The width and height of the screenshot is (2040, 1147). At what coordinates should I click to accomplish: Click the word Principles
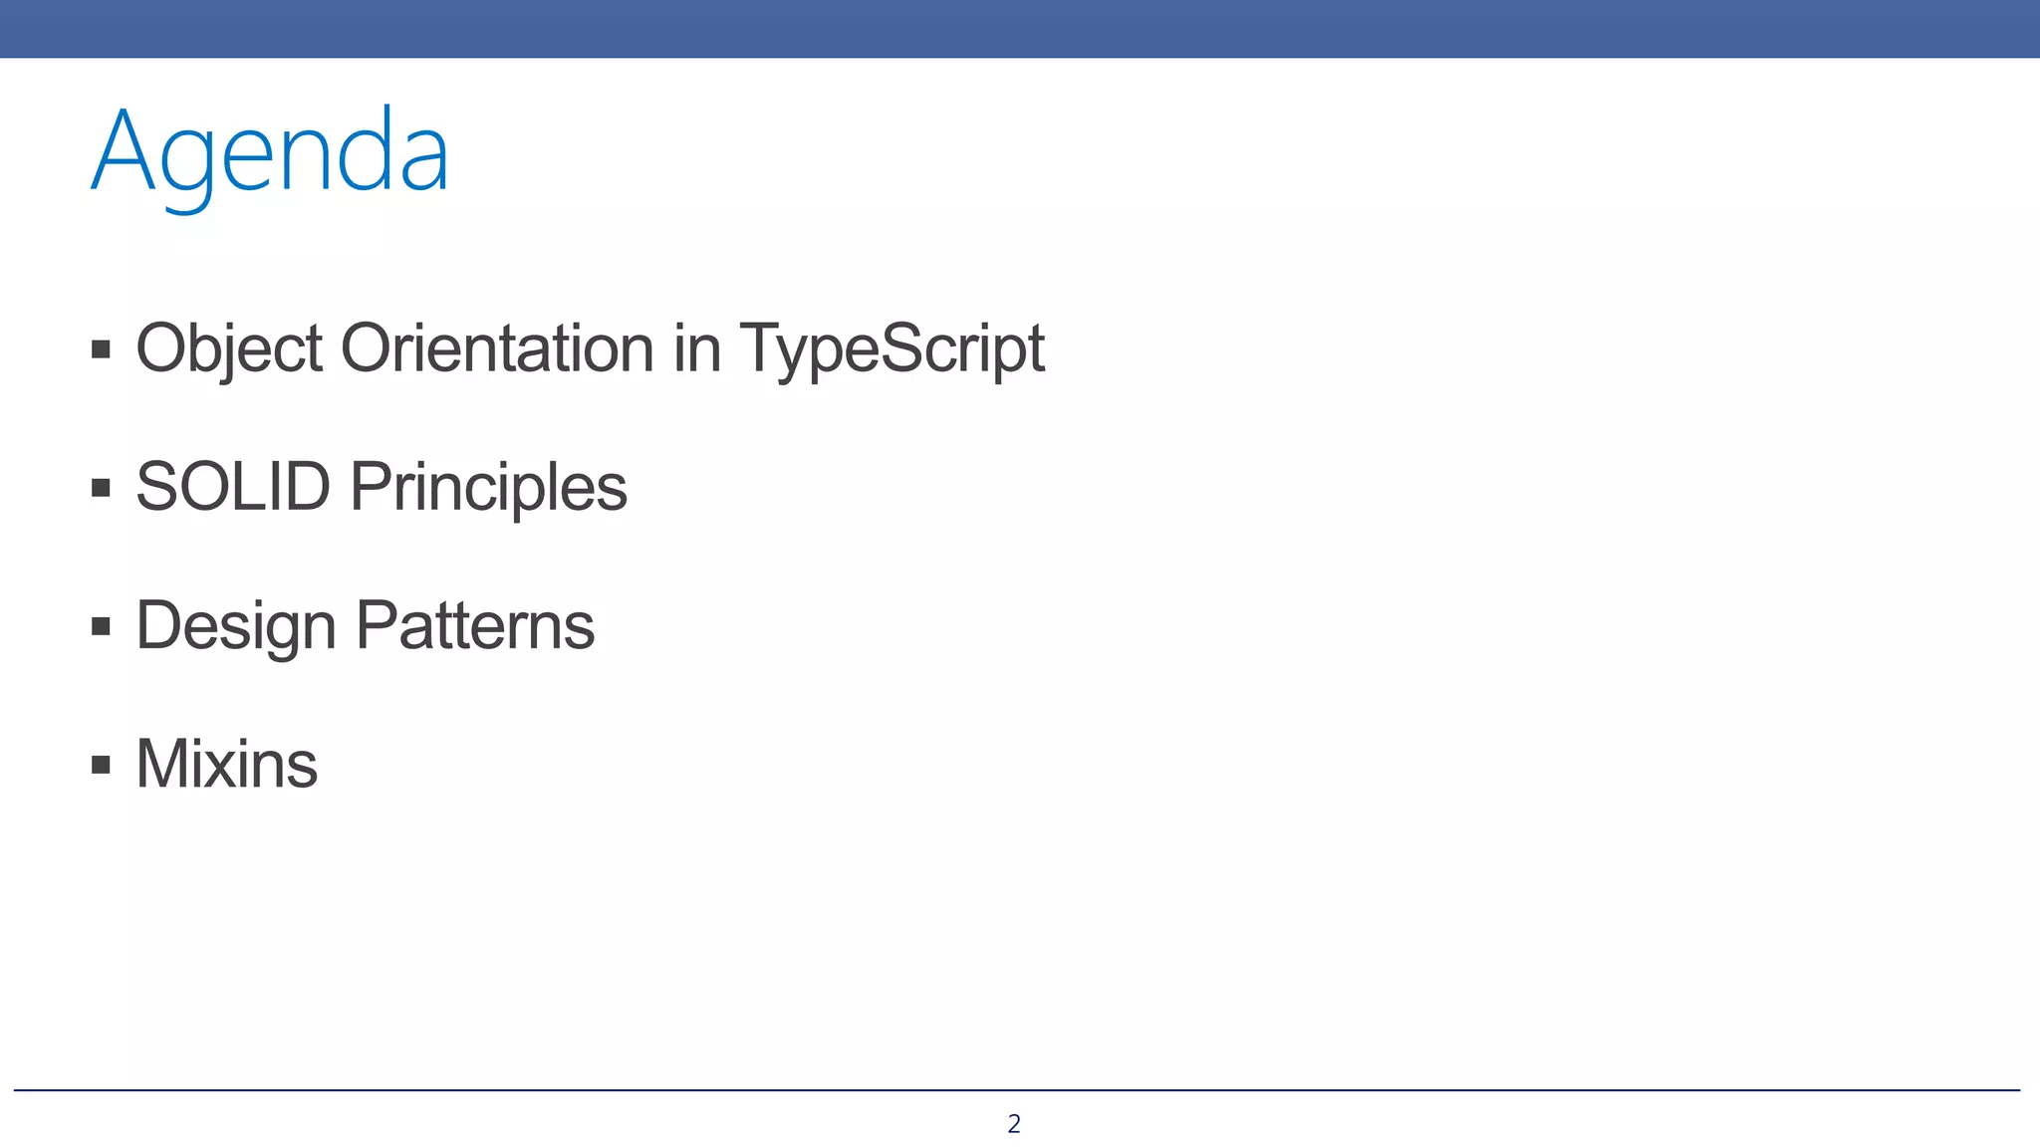[x=488, y=488]
